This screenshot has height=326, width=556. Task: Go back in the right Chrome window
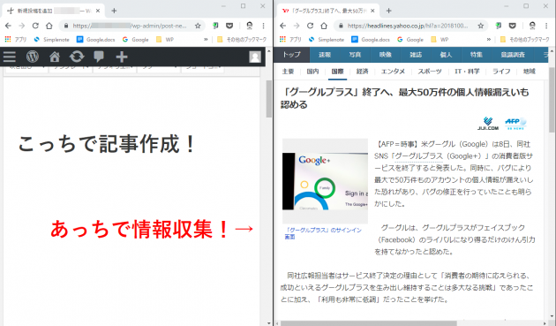[282, 26]
